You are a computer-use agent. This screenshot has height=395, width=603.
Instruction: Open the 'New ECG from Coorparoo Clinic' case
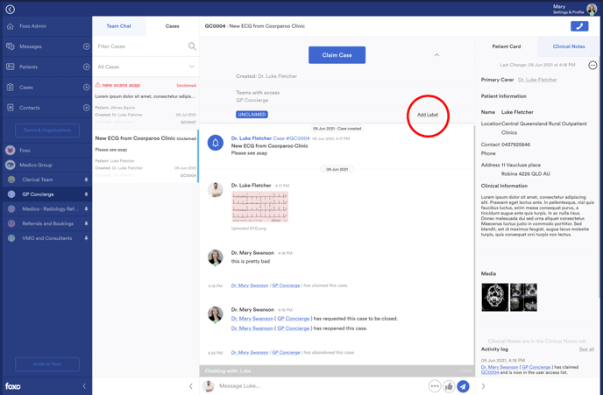tap(145, 156)
